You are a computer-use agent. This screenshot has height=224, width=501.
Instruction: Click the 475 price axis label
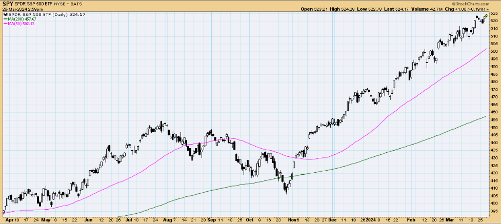(x=493, y=90)
